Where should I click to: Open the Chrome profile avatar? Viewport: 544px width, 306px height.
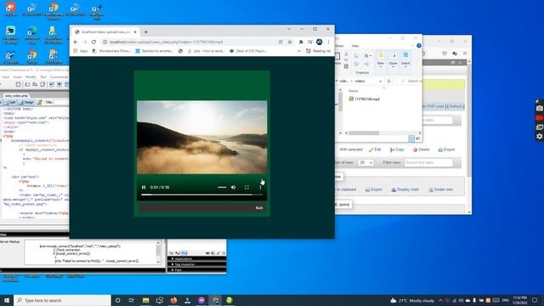coord(320,42)
